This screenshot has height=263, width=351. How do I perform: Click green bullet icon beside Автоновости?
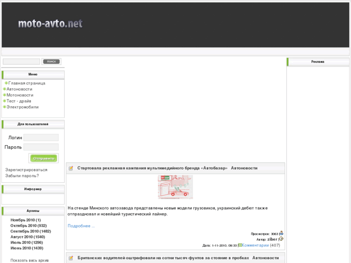4,89
